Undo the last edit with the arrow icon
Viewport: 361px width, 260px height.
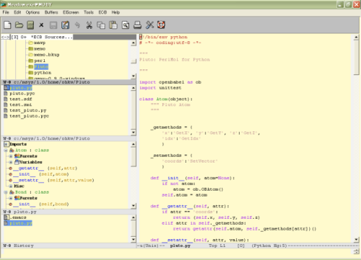point(77,25)
